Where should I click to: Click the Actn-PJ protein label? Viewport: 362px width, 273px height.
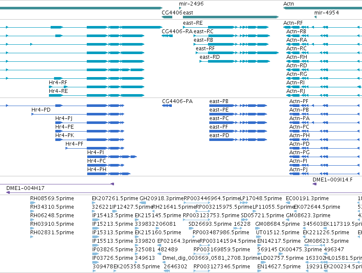299,170
